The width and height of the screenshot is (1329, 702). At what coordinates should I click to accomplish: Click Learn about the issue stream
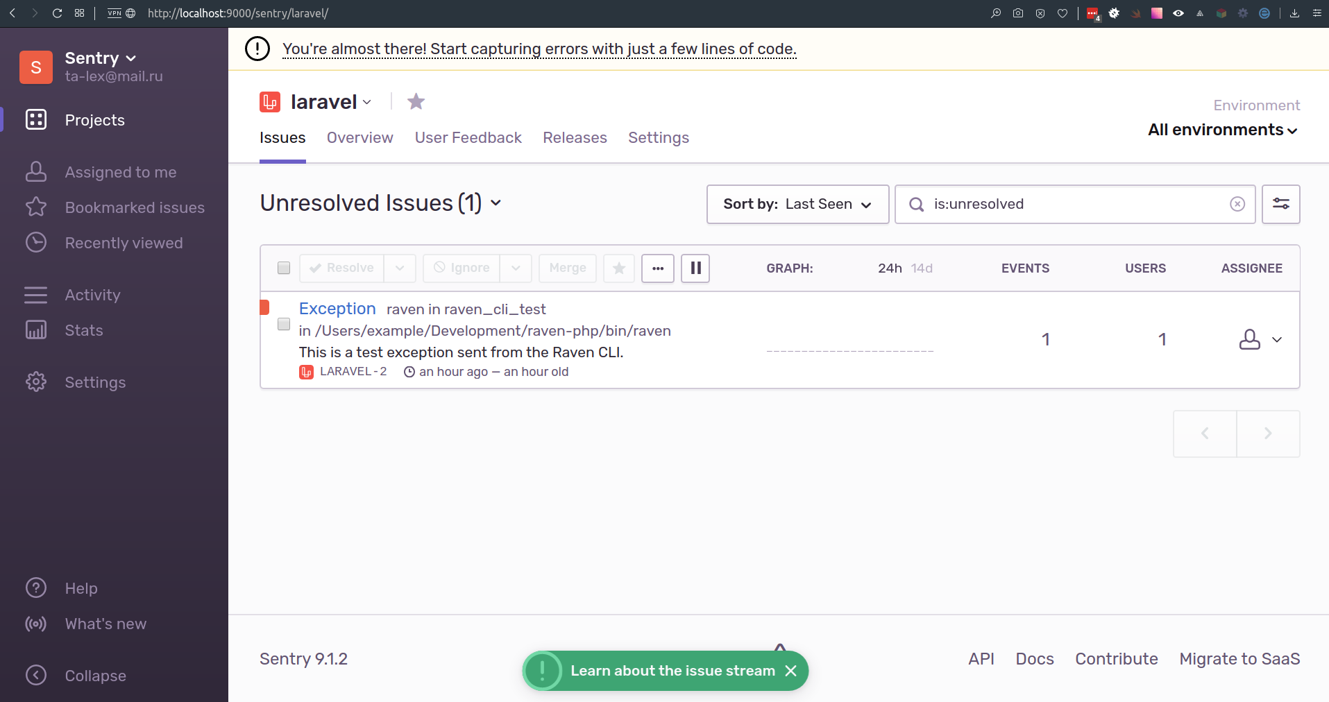pos(672,671)
